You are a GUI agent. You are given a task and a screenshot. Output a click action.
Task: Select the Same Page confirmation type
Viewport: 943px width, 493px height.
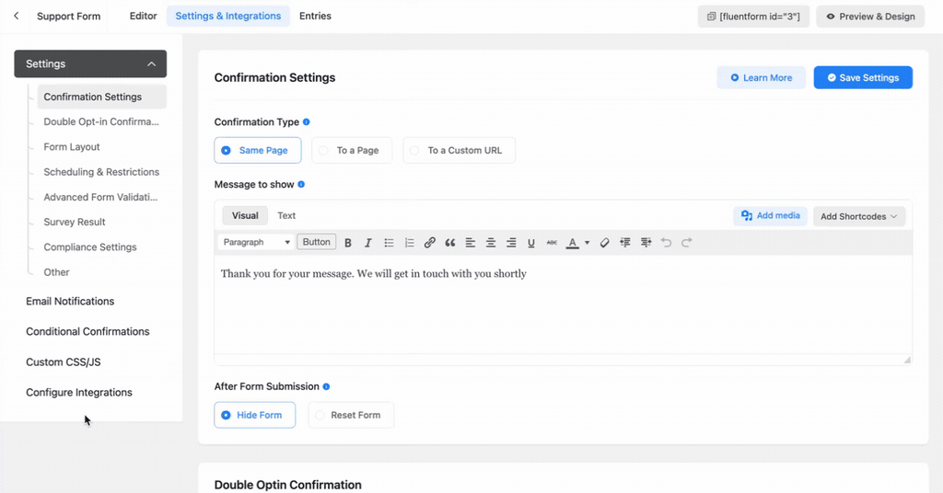click(258, 150)
